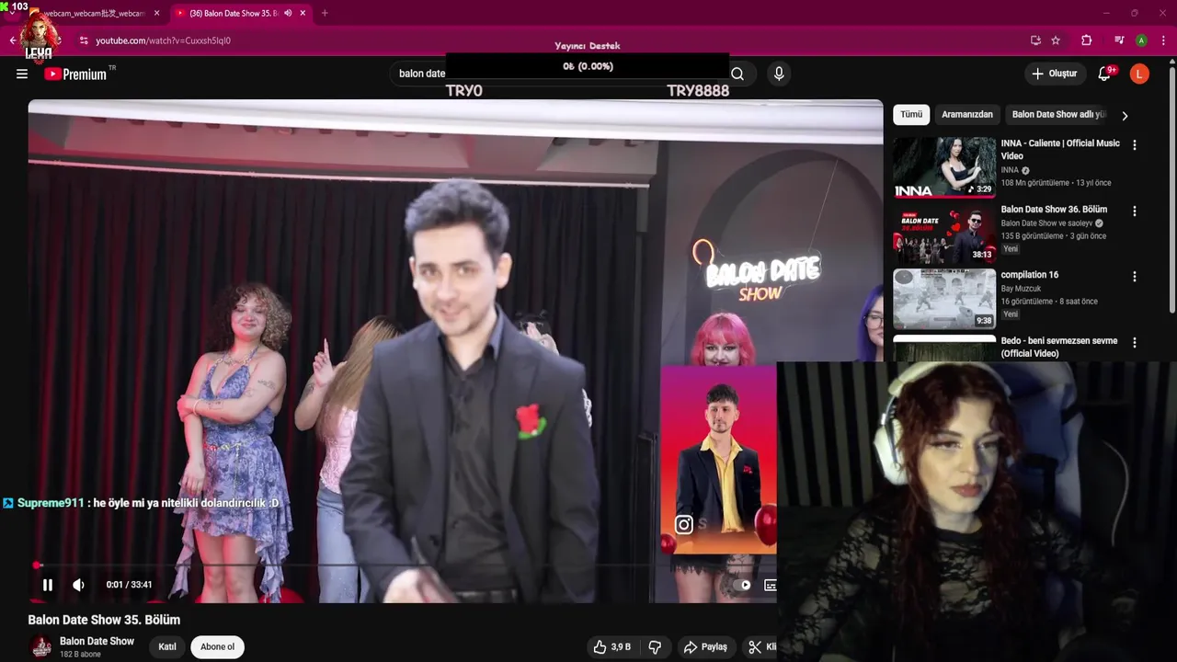Open more options for Bedo video
Viewport: 1177px width, 662px height.
pyautogui.click(x=1135, y=342)
